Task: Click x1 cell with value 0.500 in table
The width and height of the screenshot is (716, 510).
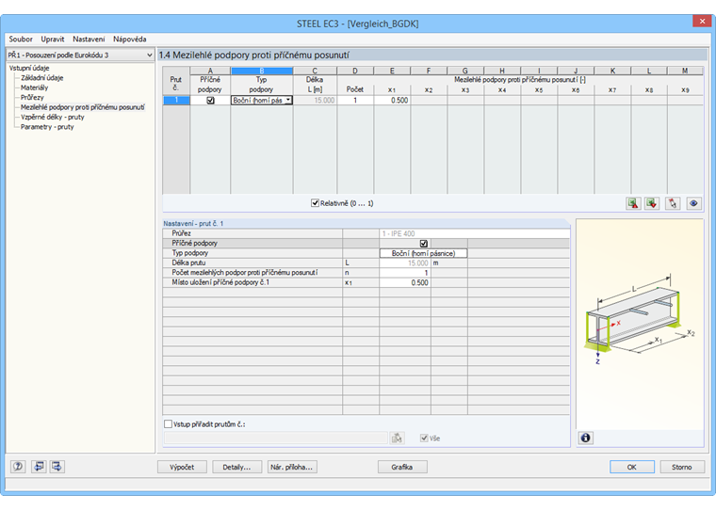Action: pyautogui.click(x=392, y=101)
